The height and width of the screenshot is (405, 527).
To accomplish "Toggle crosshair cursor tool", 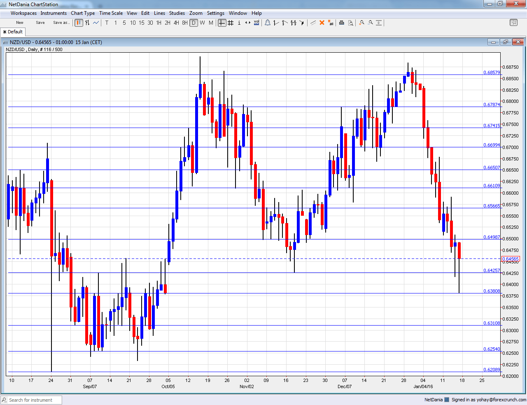I will [x=222, y=23].
